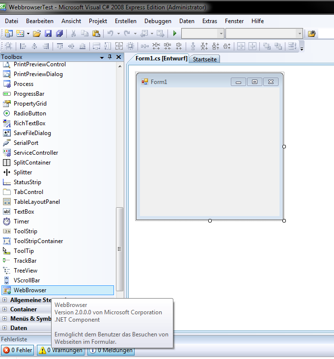This screenshot has width=334, height=359.
Task: Select the Form1.cs [Entwurf] tab
Action: [161, 58]
